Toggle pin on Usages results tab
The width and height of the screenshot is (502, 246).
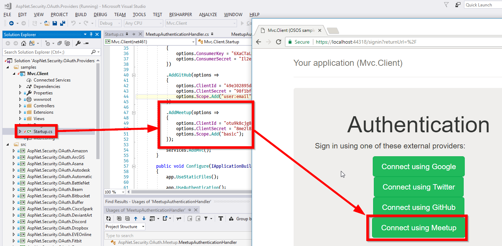click(190, 210)
